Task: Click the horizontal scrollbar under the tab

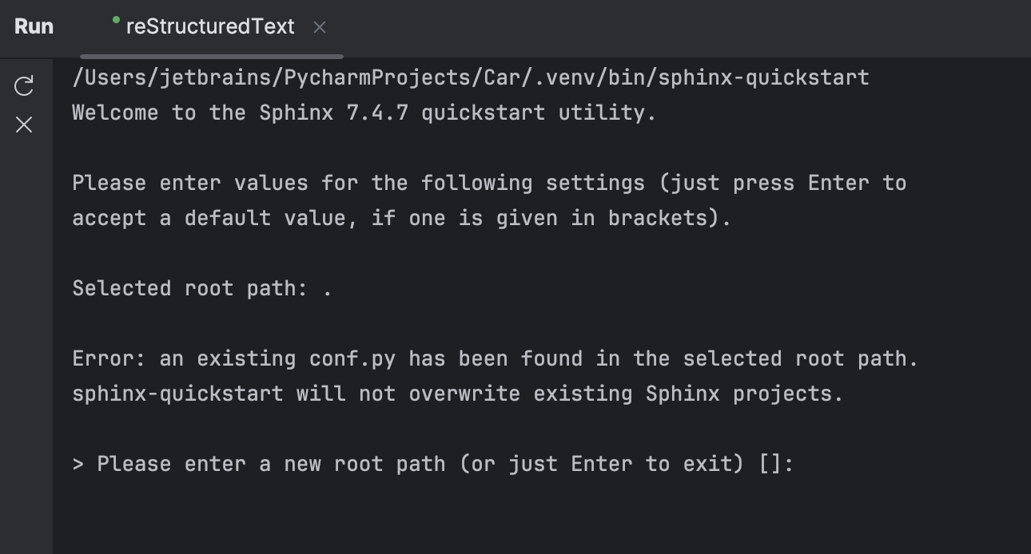Action: 211,55
